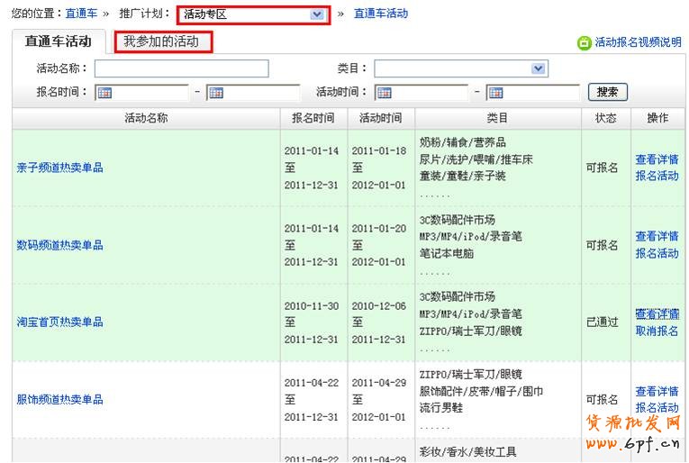Open the 淘宝首页热卖单品 activity link

(x=59, y=322)
